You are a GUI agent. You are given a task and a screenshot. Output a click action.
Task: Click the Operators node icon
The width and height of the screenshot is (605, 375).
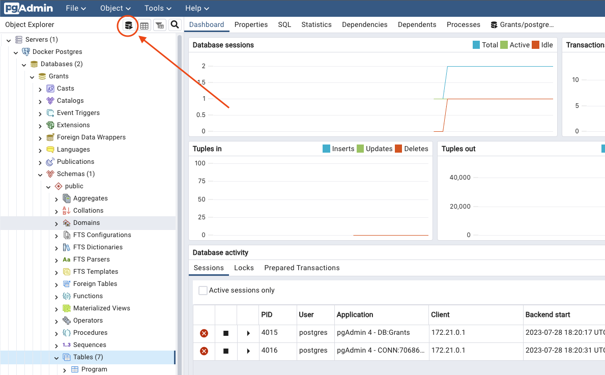coord(66,321)
